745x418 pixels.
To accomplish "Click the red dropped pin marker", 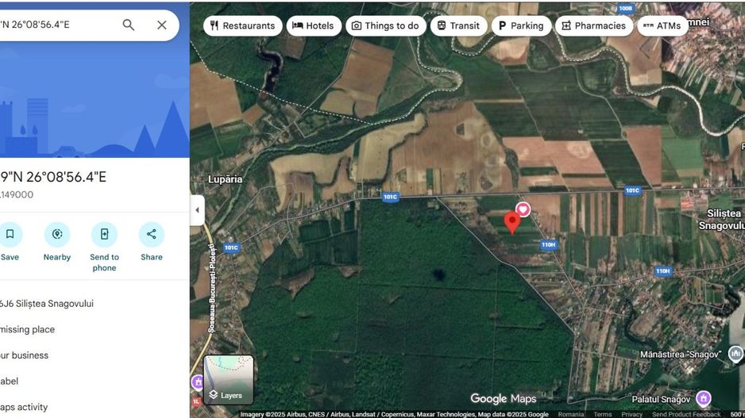I will point(511,223).
